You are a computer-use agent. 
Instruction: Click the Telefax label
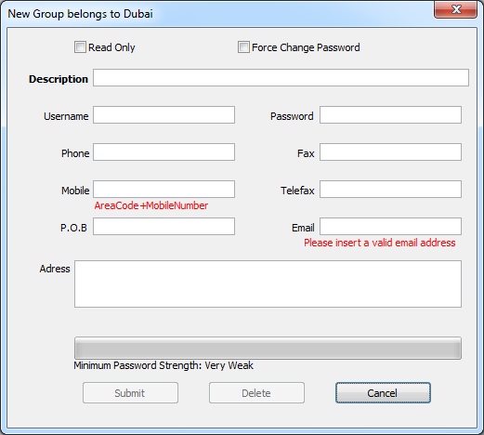click(x=297, y=191)
